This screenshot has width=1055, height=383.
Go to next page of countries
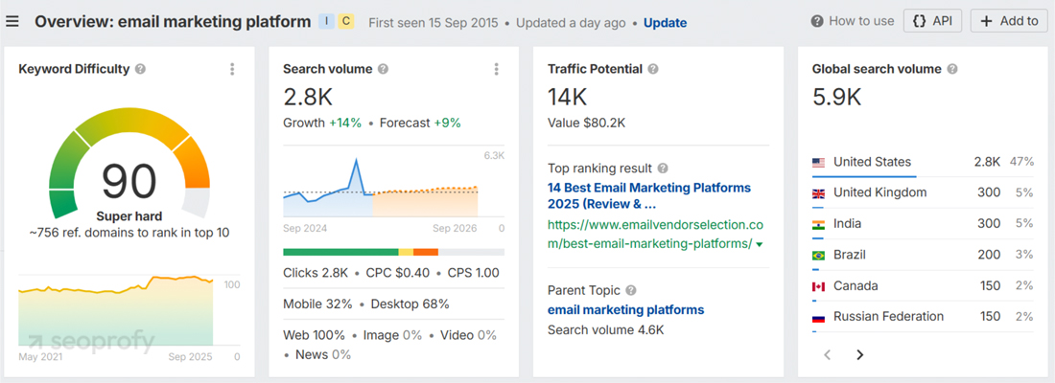[859, 354]
